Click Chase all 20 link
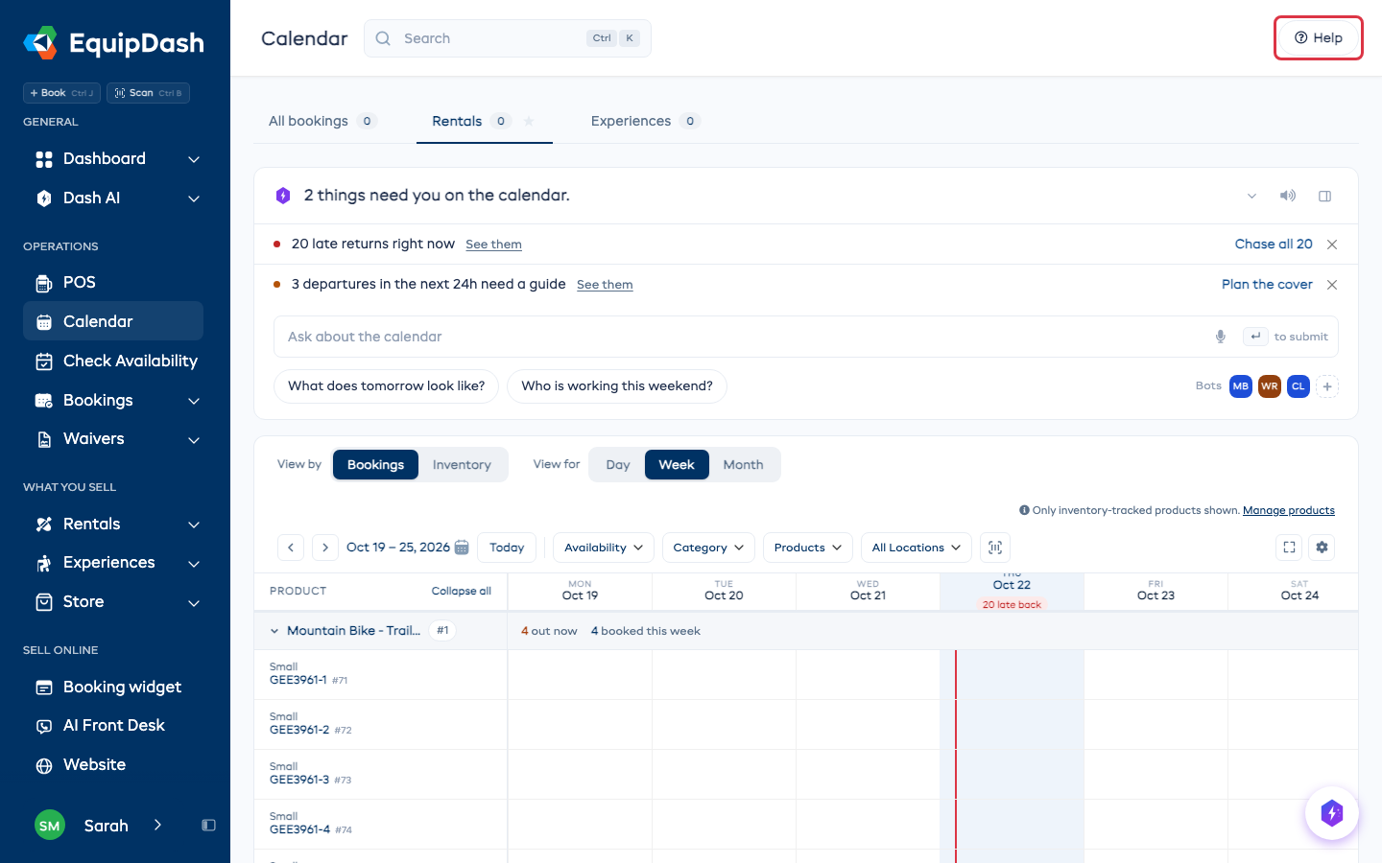Image resolution: width=1382 pixels, height=863 pixels. 1274,245
